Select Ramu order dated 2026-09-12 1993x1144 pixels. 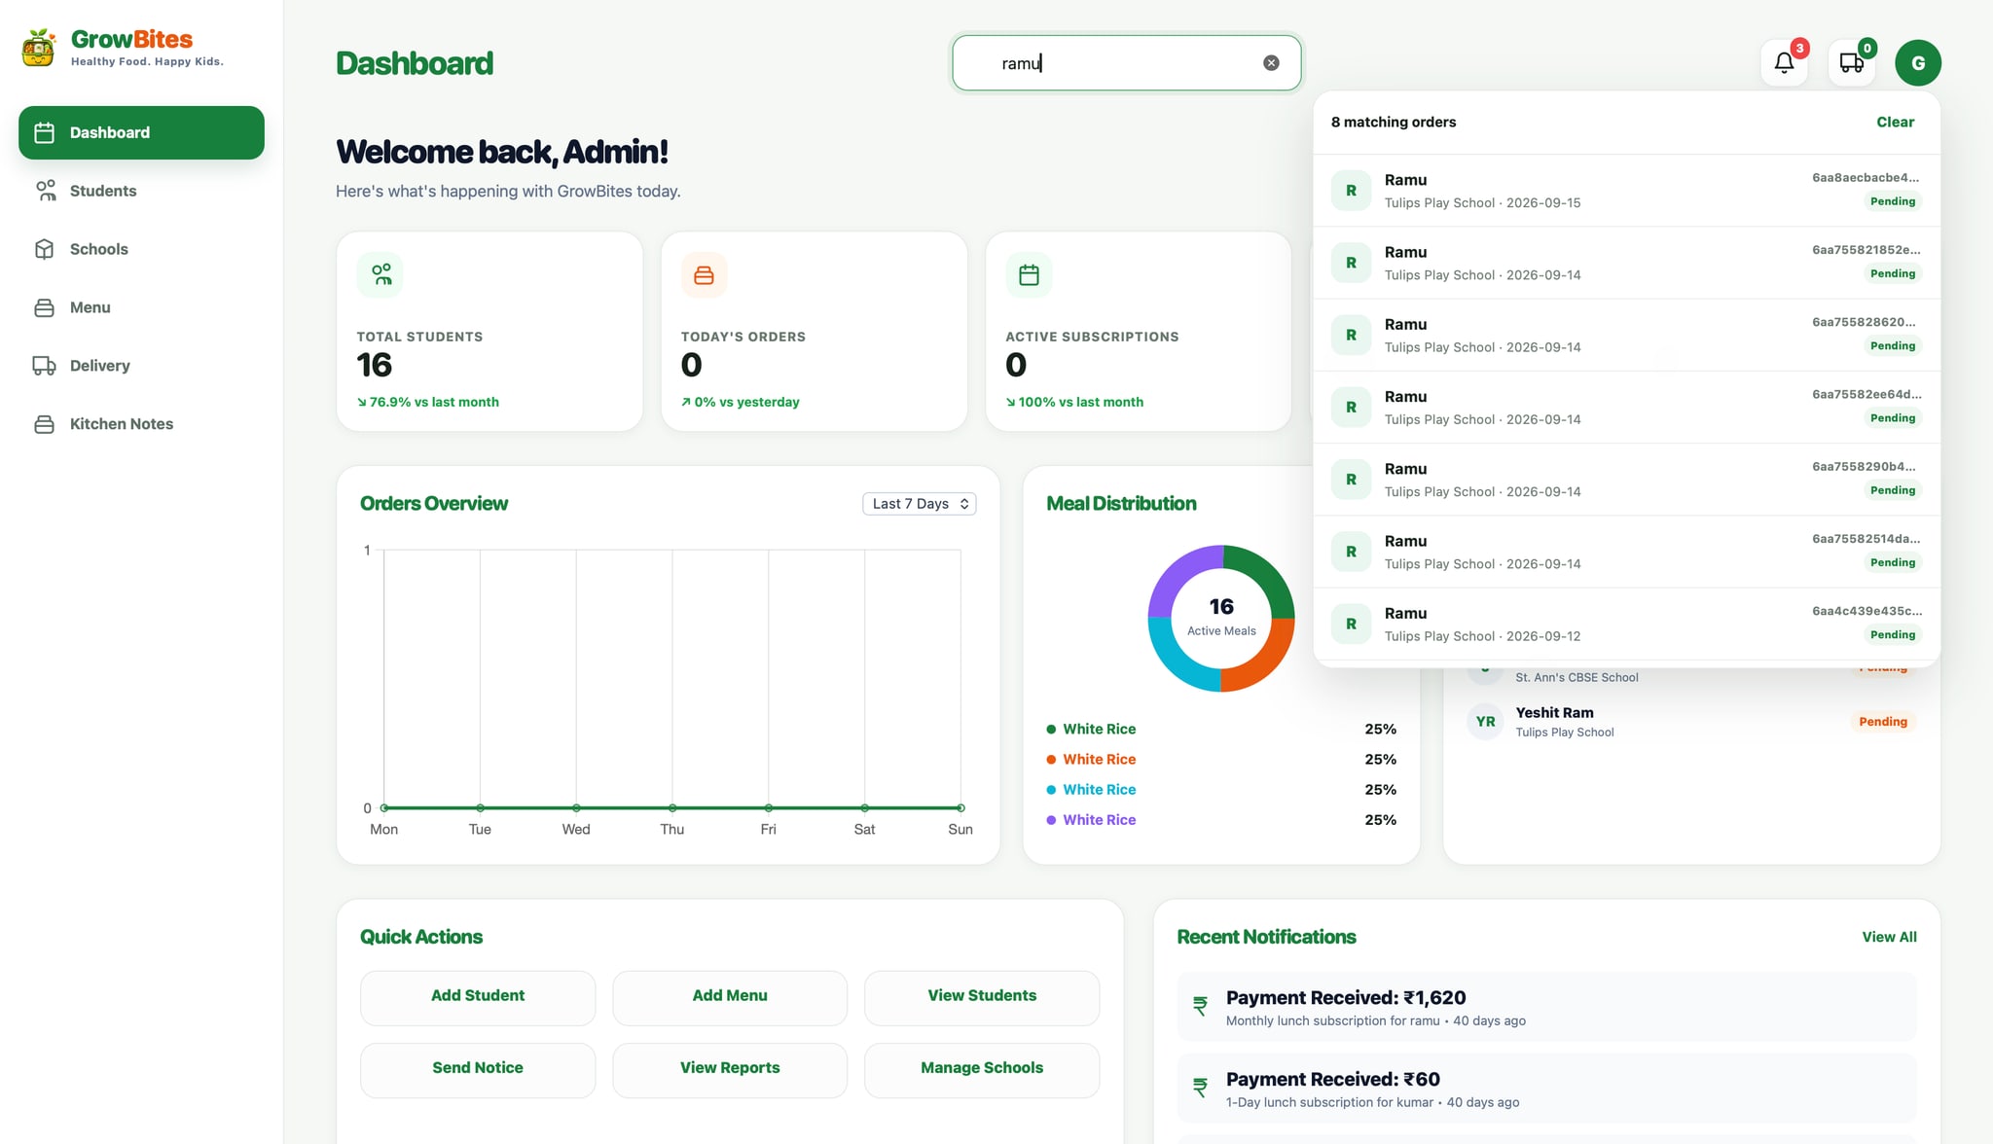(1626, 625)
